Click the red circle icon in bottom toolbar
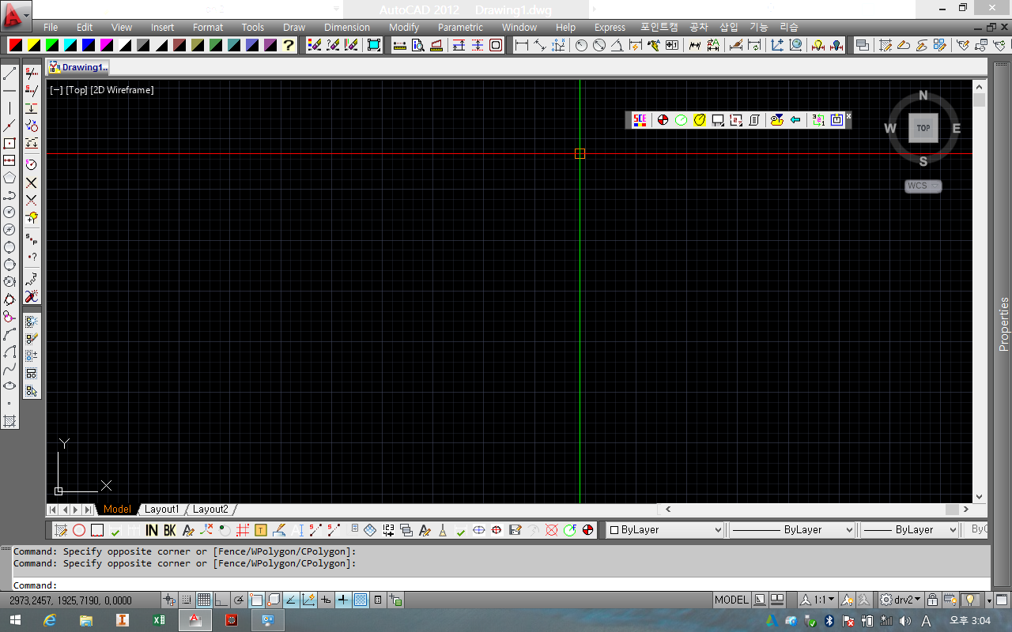The image size is (1012, 632). click(79, 530)
